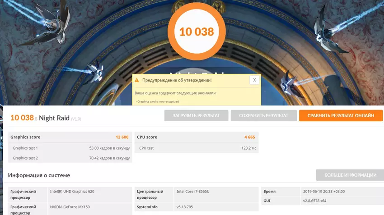Click the 2019-06-19 timestamp value
The image size is (384, 215).
point(323,192)
